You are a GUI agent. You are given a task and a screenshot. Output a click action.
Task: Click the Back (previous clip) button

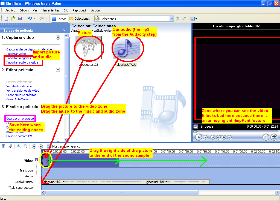pyautogui.click(x=213, y=137)
